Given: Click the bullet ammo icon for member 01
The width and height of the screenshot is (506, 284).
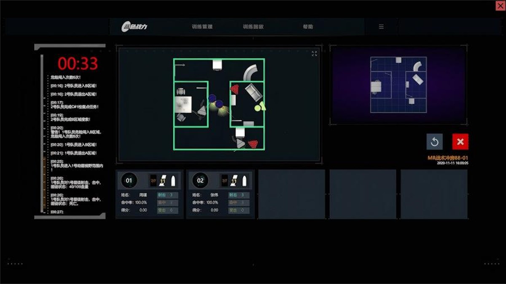Looking at the screenshot, I should 173,181.
